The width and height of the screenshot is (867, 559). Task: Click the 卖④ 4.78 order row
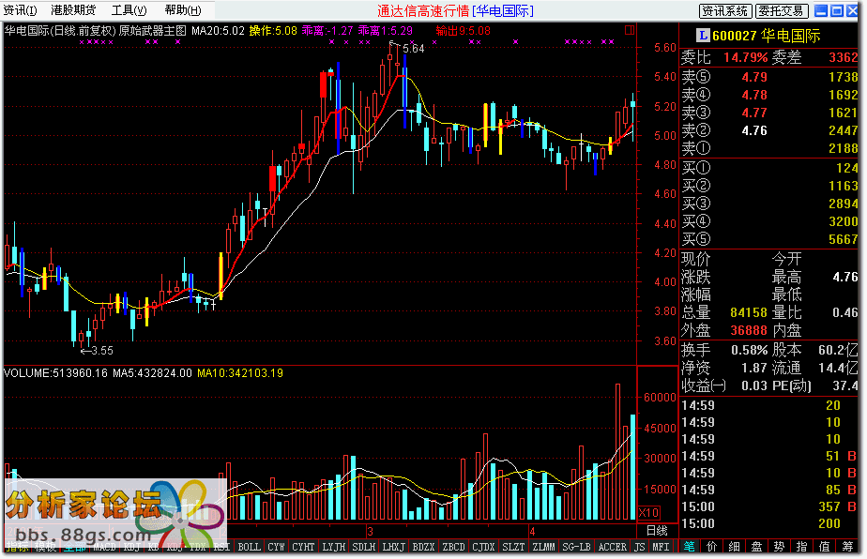tap(769, 95)
